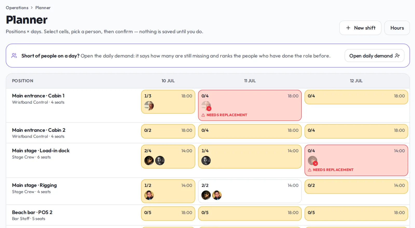Screen dimensions: 415x228
Task: Click the people icon beside 'Short of people on a day?'
Action: click(x=14, y=56)
